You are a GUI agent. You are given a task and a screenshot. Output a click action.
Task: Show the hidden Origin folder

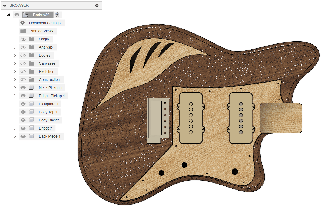tap(23, 39)
